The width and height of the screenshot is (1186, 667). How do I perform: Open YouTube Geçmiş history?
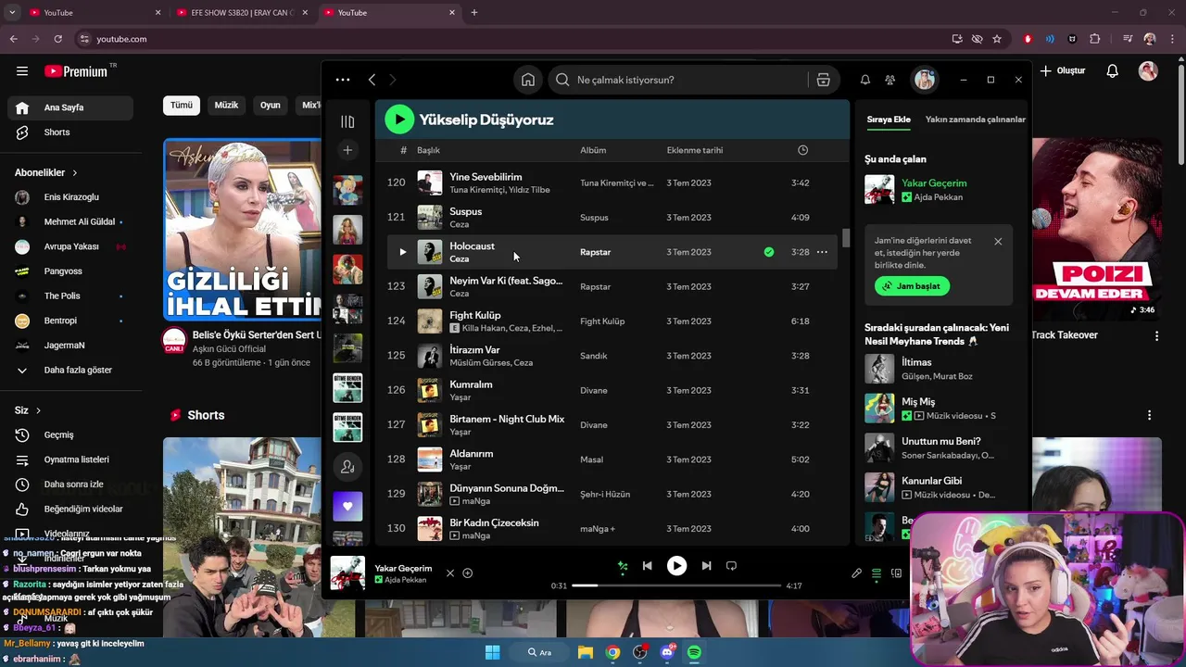pyautogui.click(x=70, y=435)
